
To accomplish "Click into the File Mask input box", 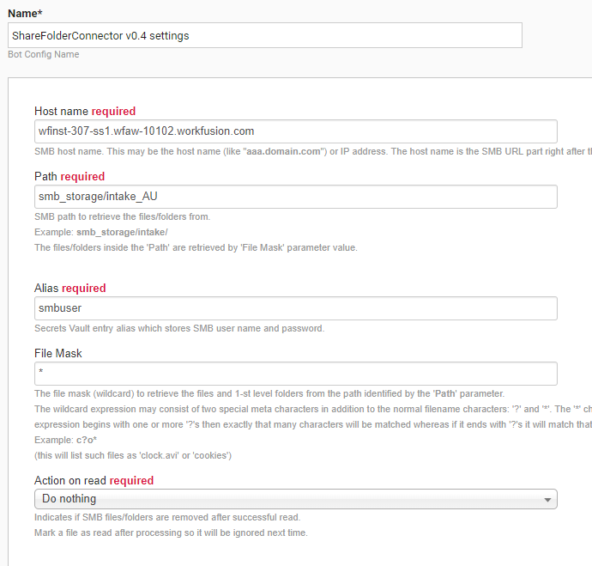I will [296, 374].
